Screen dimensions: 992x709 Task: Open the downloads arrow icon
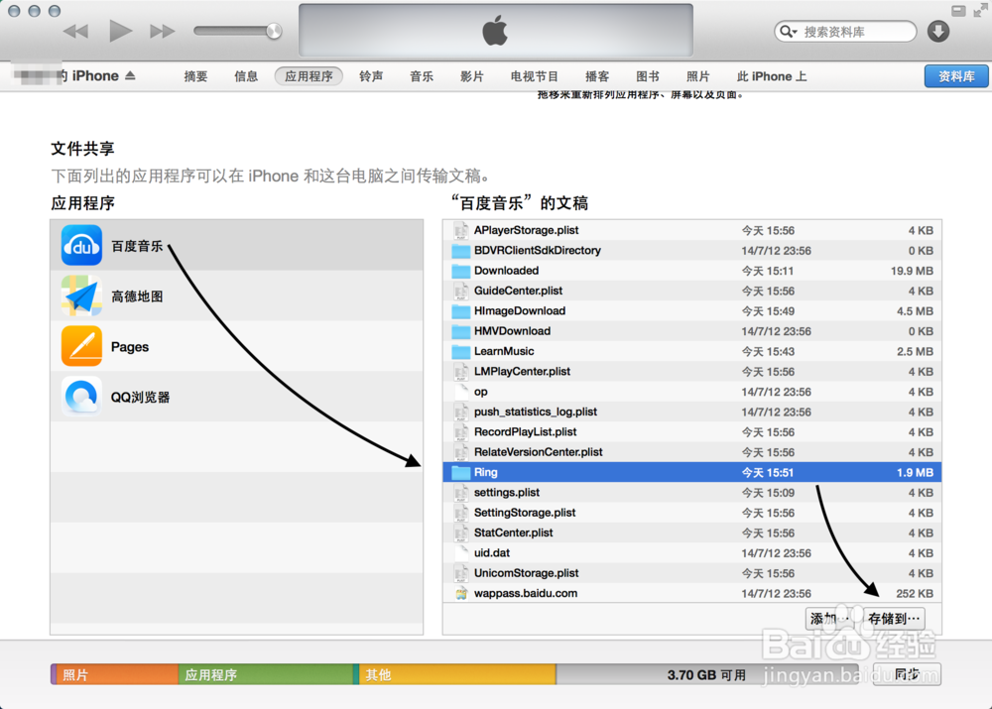(938, 31)
